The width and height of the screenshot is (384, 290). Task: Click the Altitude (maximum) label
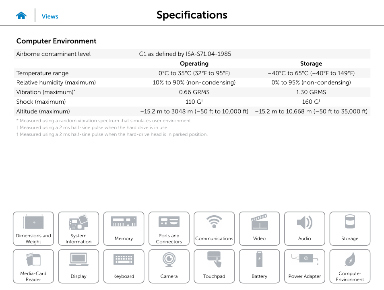[43, 111]
